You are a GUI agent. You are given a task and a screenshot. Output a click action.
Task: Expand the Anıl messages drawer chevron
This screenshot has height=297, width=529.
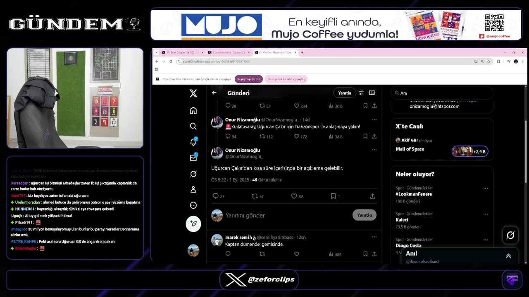508,256
